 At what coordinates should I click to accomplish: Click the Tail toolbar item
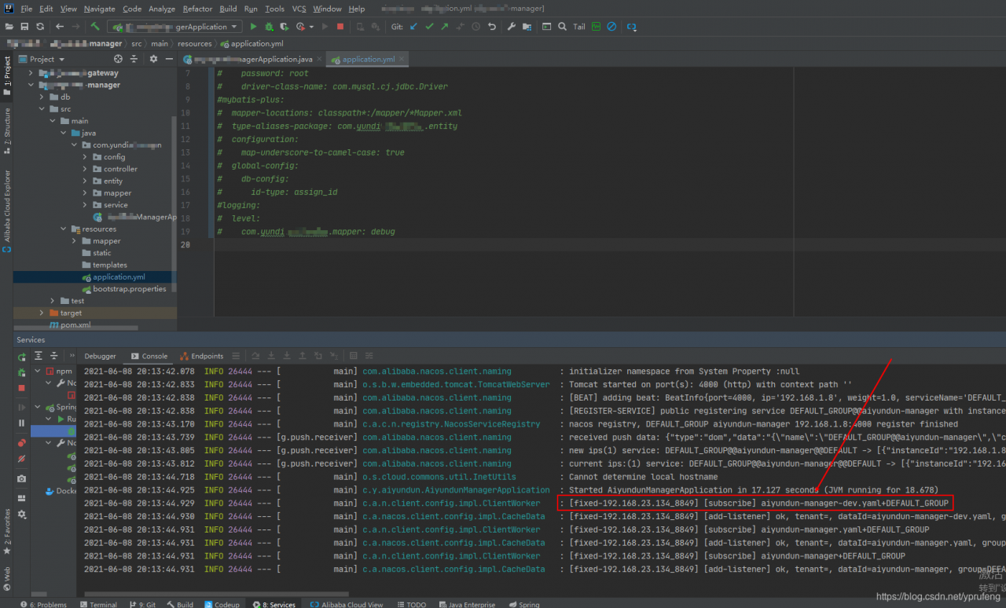pos(579,27)
